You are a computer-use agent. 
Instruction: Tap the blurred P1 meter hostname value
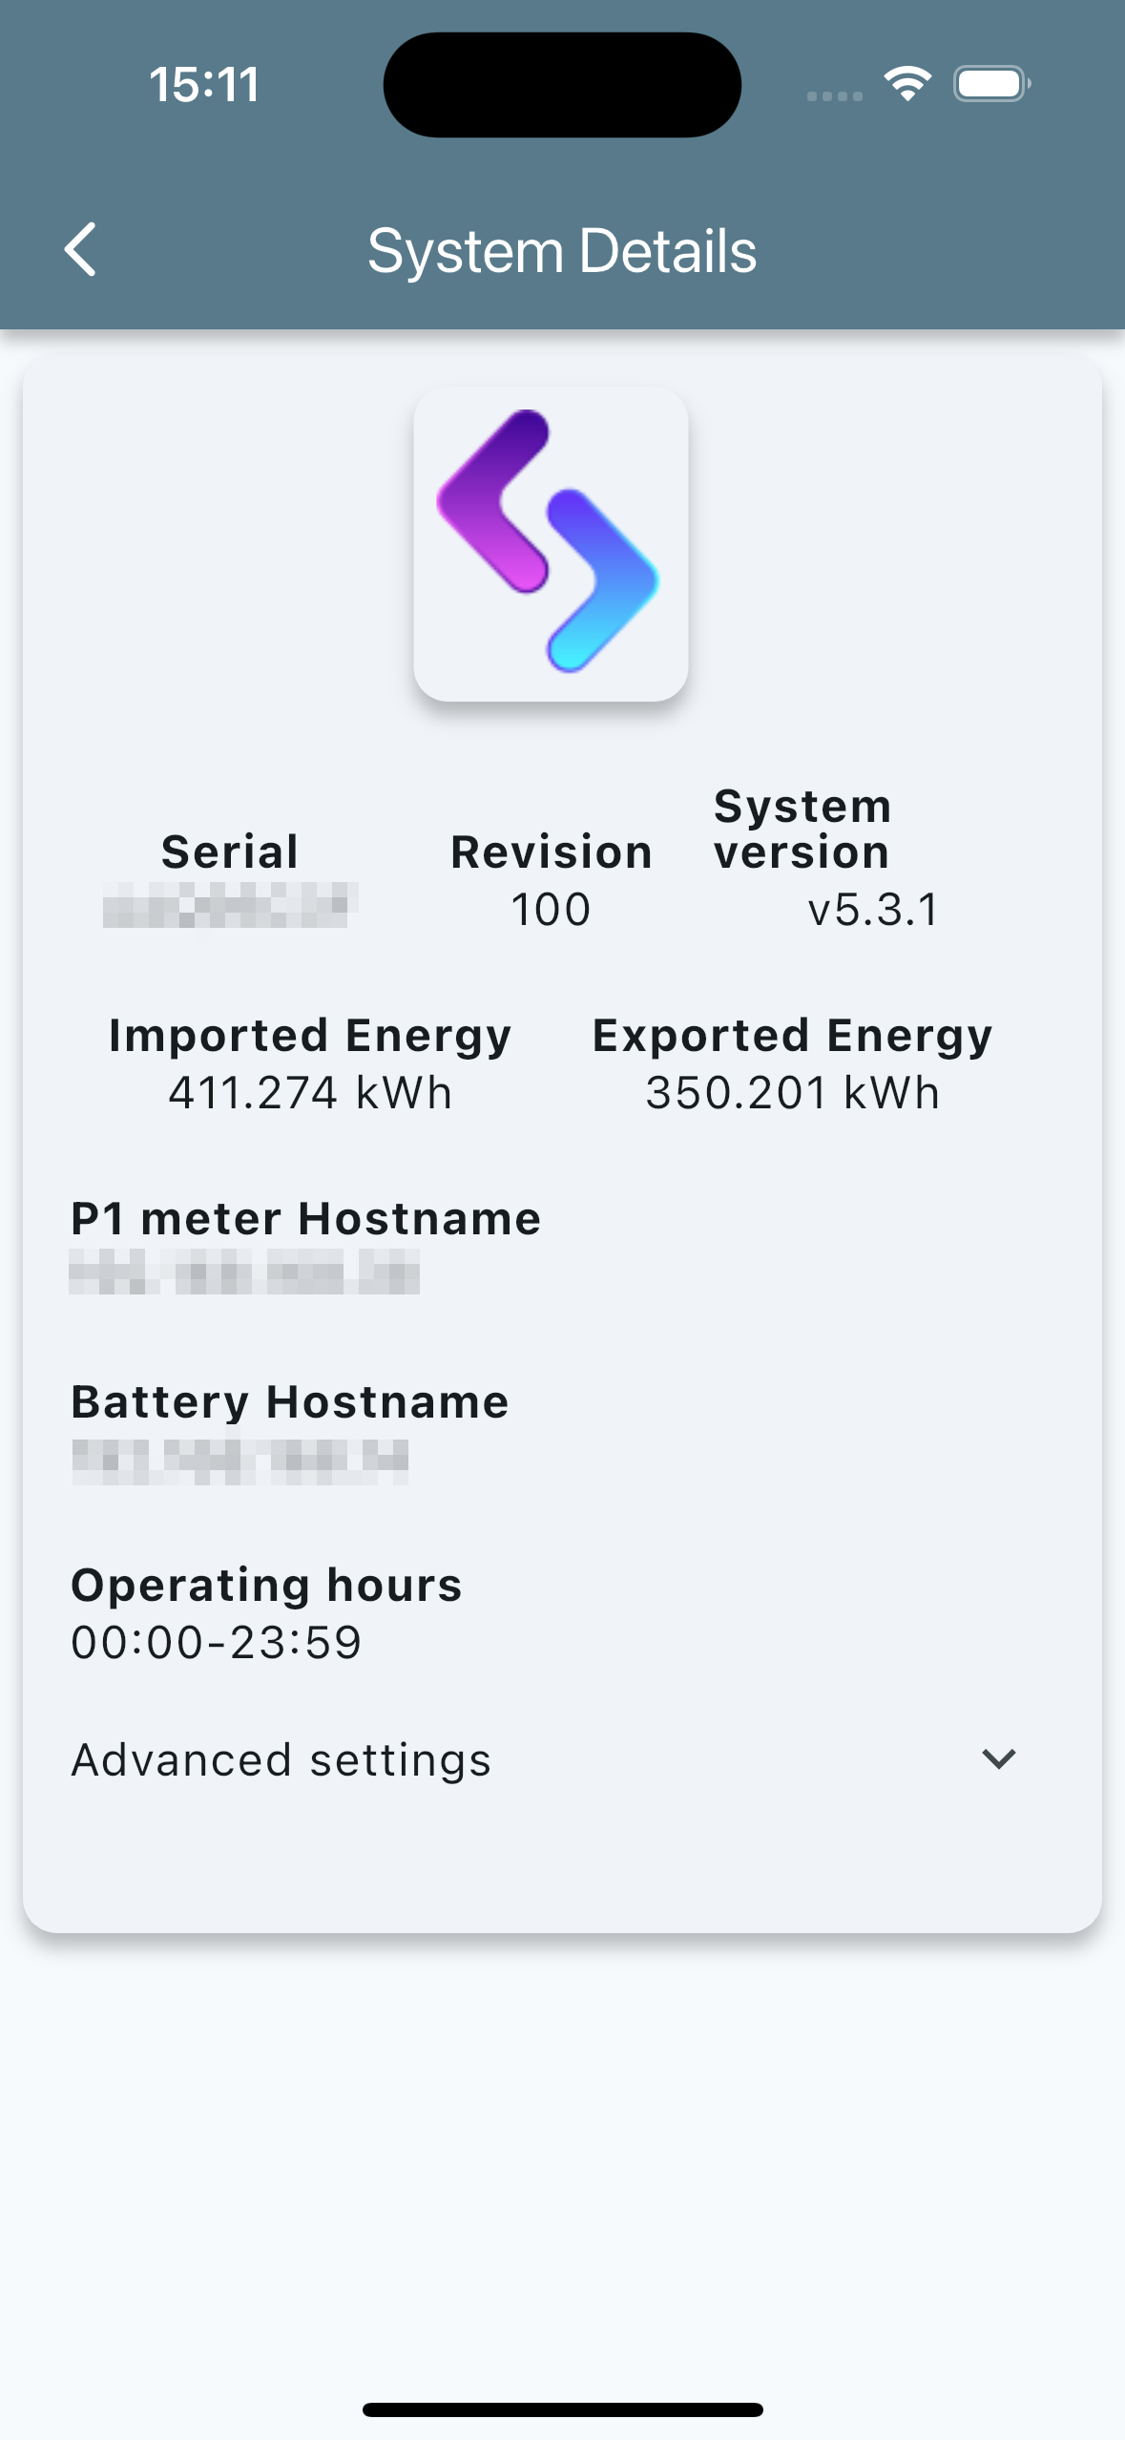[x=244, y=1272]
